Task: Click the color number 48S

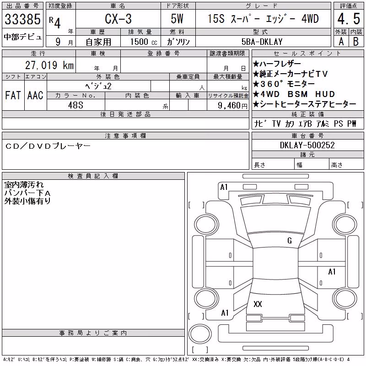Action: point(75,105)
